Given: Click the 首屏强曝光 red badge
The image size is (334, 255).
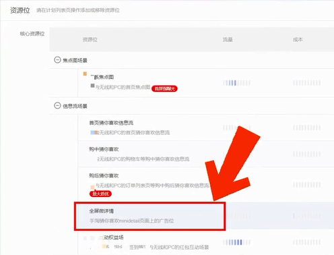Looking at the screenshot, I should point(164,88).
